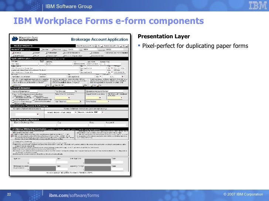Open the Time Horizon dropdown
Image resolution: width=269 pixels, height=201 pixels.
point(103,102)
